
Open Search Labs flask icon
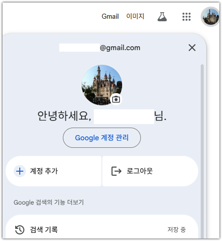tap(162, 17)
